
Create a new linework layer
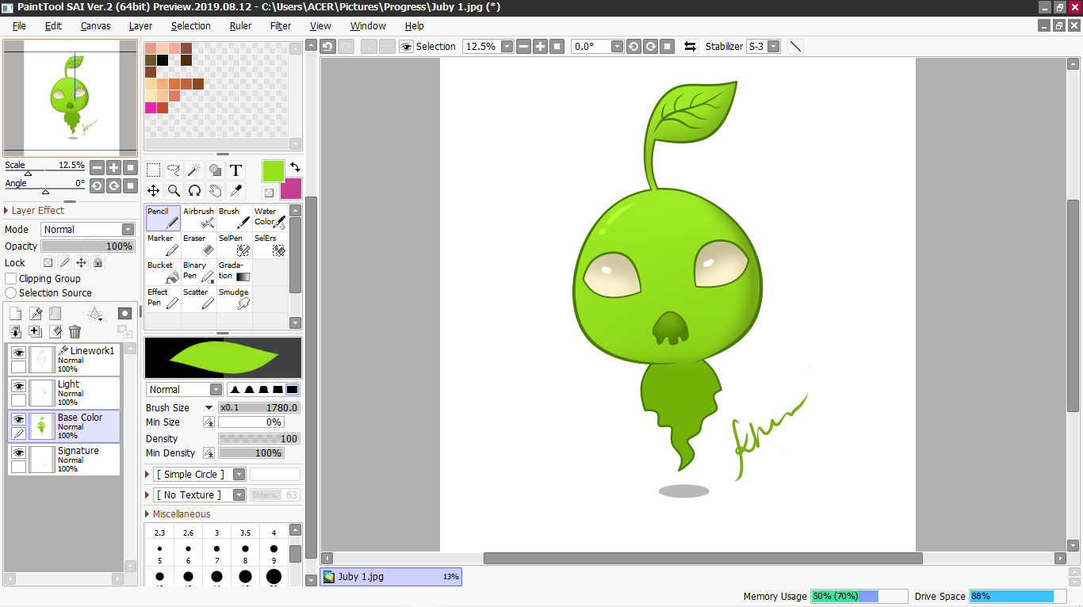(x=35, y=313)
